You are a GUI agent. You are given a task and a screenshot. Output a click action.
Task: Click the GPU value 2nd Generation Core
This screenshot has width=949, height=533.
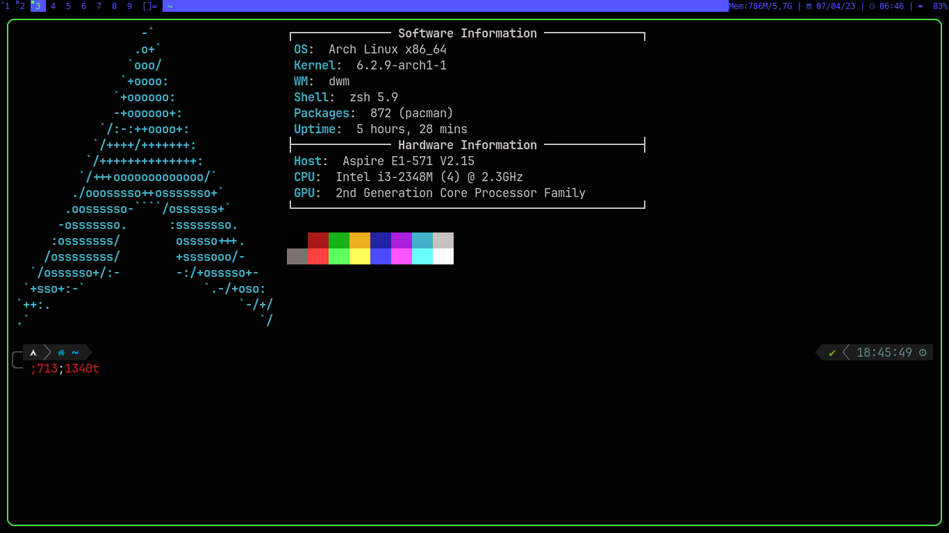461,193
